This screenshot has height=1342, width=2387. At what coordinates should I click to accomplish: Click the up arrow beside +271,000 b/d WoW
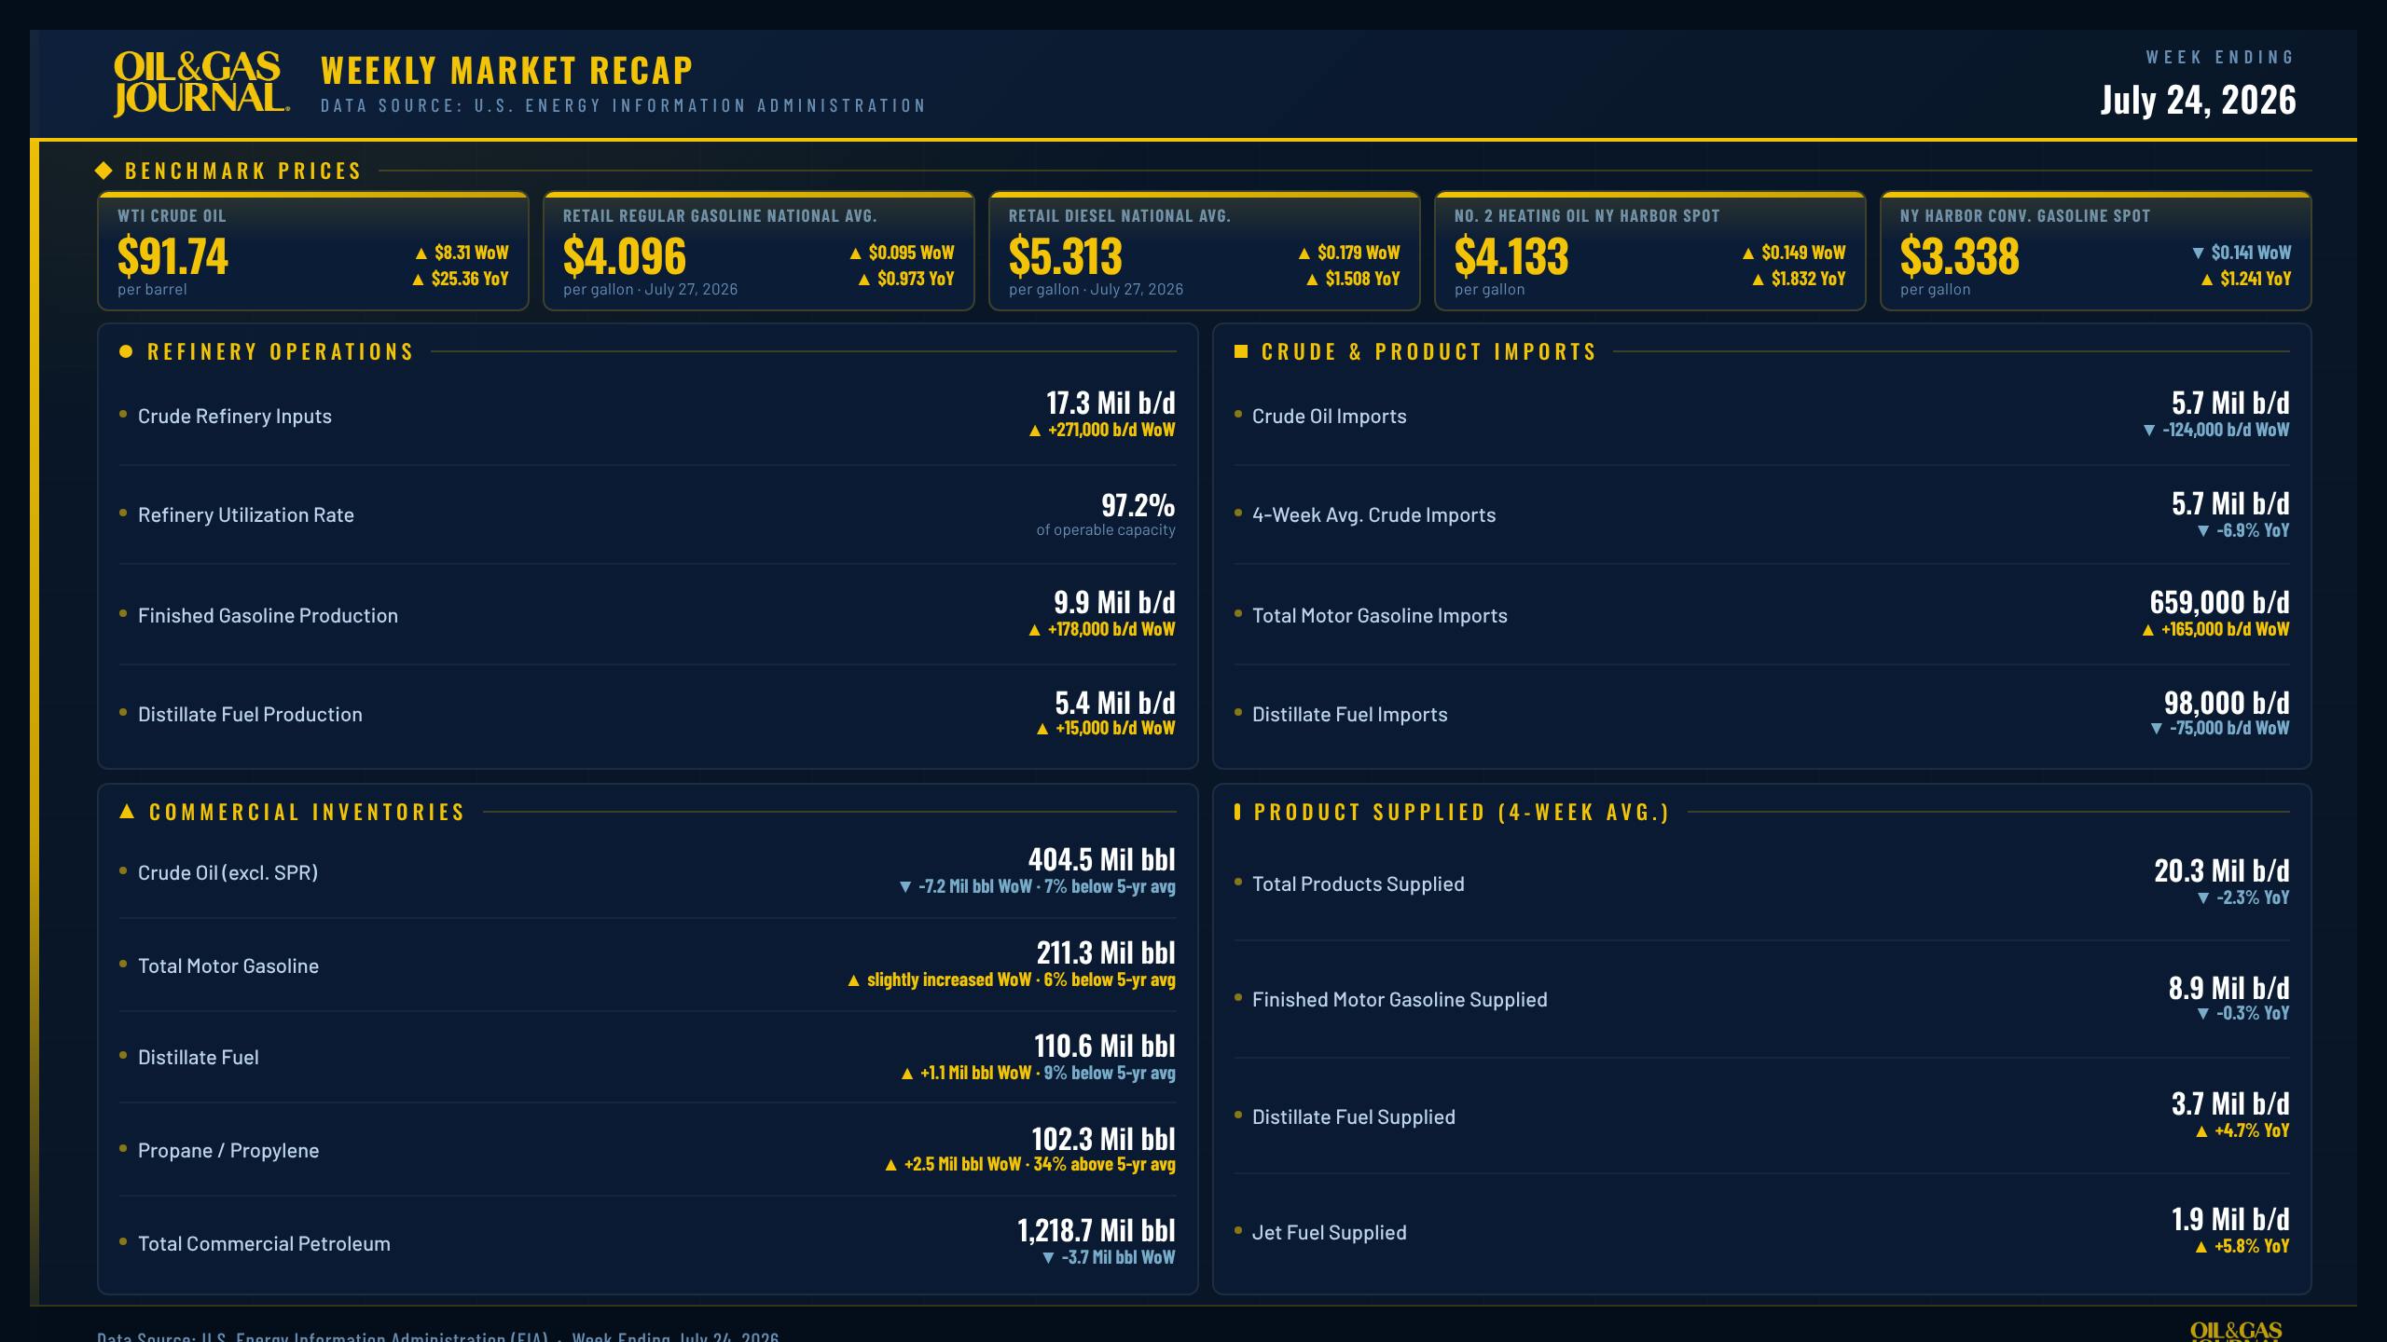1034,431
